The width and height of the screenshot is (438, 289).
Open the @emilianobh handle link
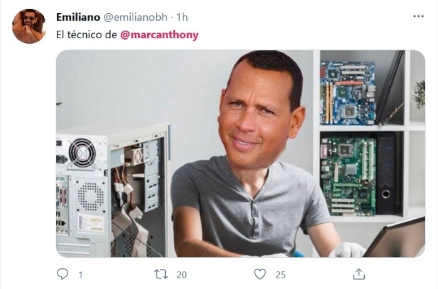tap(136, 17)
